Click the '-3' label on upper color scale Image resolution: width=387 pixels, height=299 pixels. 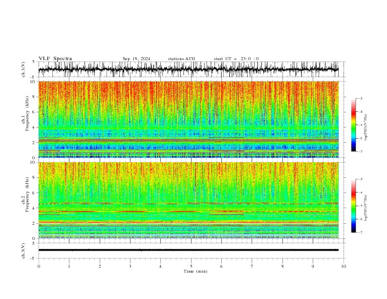[x=361, y=98]
